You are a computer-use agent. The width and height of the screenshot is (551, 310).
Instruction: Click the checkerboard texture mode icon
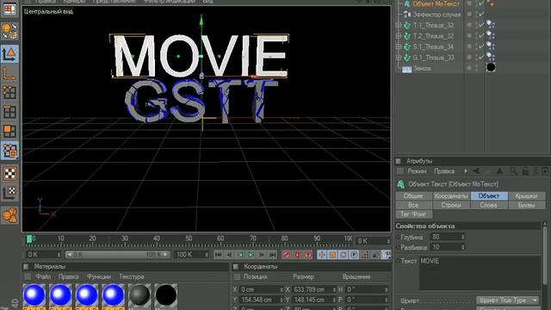point(9,173)
